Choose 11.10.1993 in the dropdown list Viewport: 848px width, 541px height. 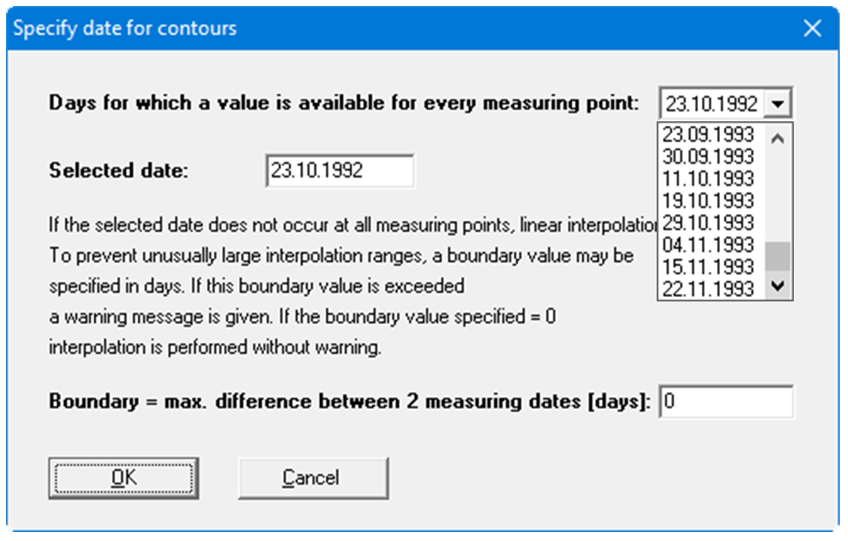coord(708,179)
